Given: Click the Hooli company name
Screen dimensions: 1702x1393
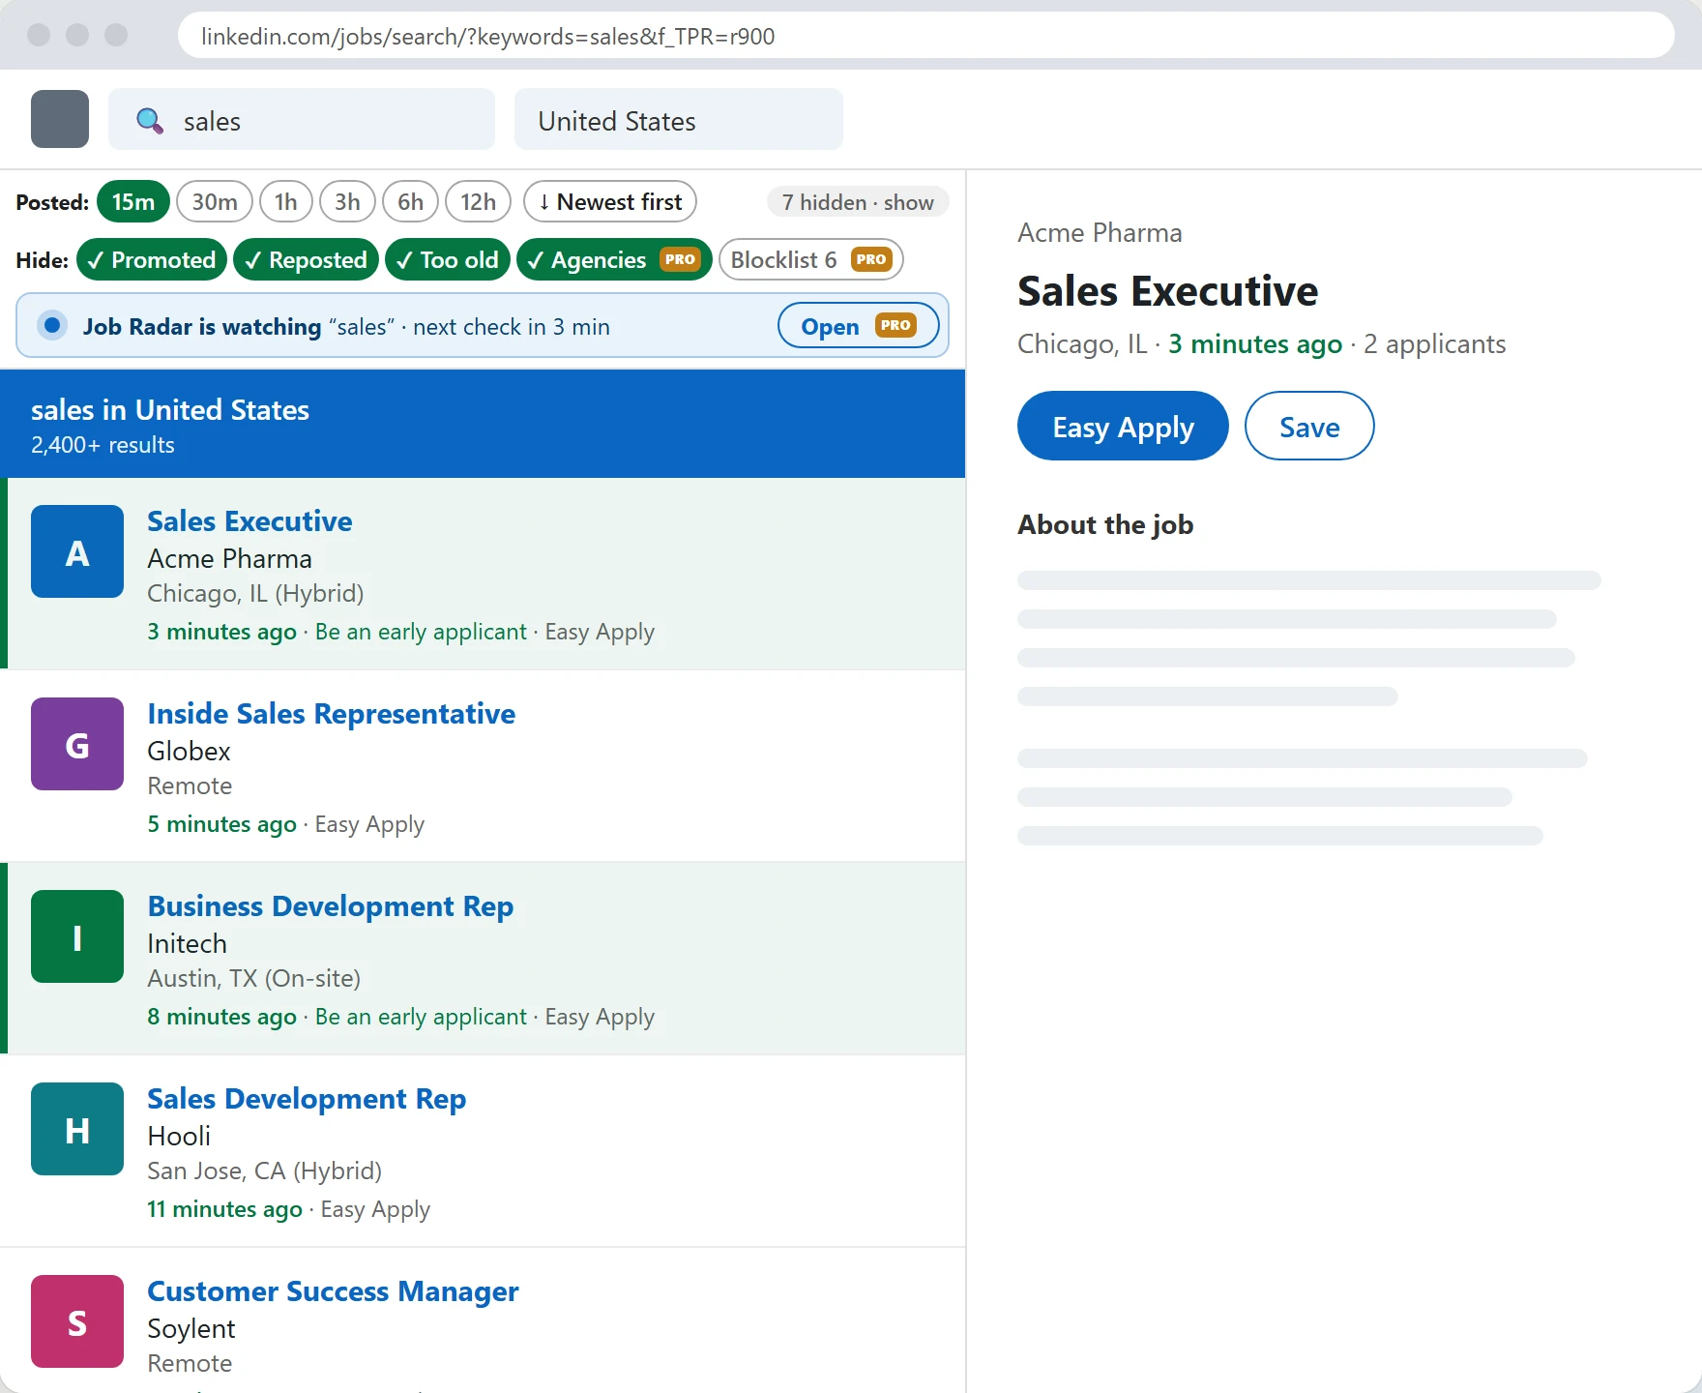Looking at the screenshot, I should [179, 1136].
